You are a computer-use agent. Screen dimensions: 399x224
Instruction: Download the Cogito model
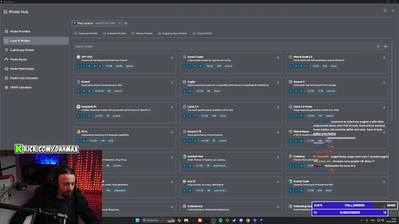(x=278, y=82)
